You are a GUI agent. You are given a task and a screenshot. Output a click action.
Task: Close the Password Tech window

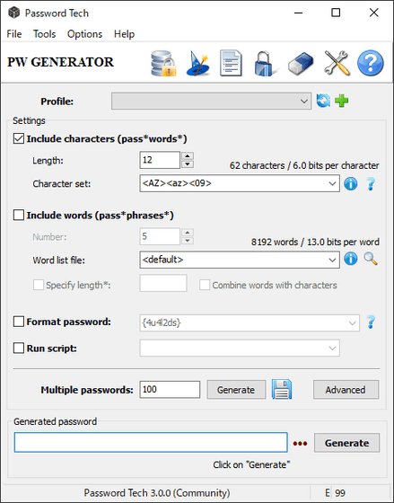point(373,13)
